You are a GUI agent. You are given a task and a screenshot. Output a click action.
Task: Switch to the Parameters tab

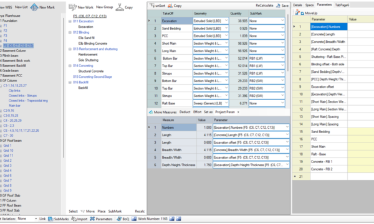pos(324,4)
